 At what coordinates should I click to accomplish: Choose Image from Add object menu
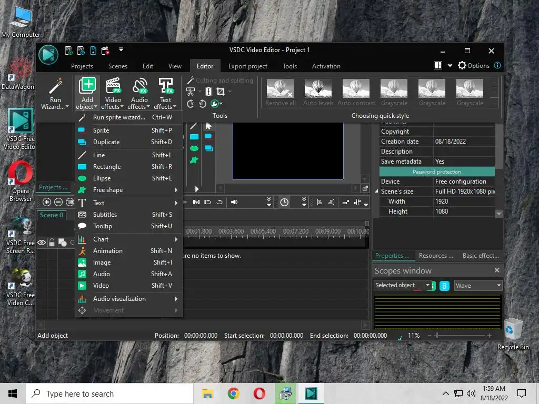[129, 262]
